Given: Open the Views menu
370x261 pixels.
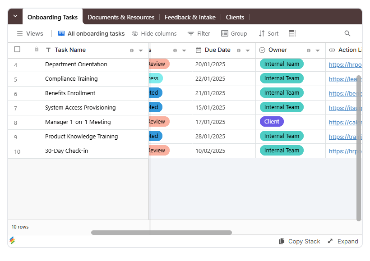Looking at the screenshot, I should 30,33.
